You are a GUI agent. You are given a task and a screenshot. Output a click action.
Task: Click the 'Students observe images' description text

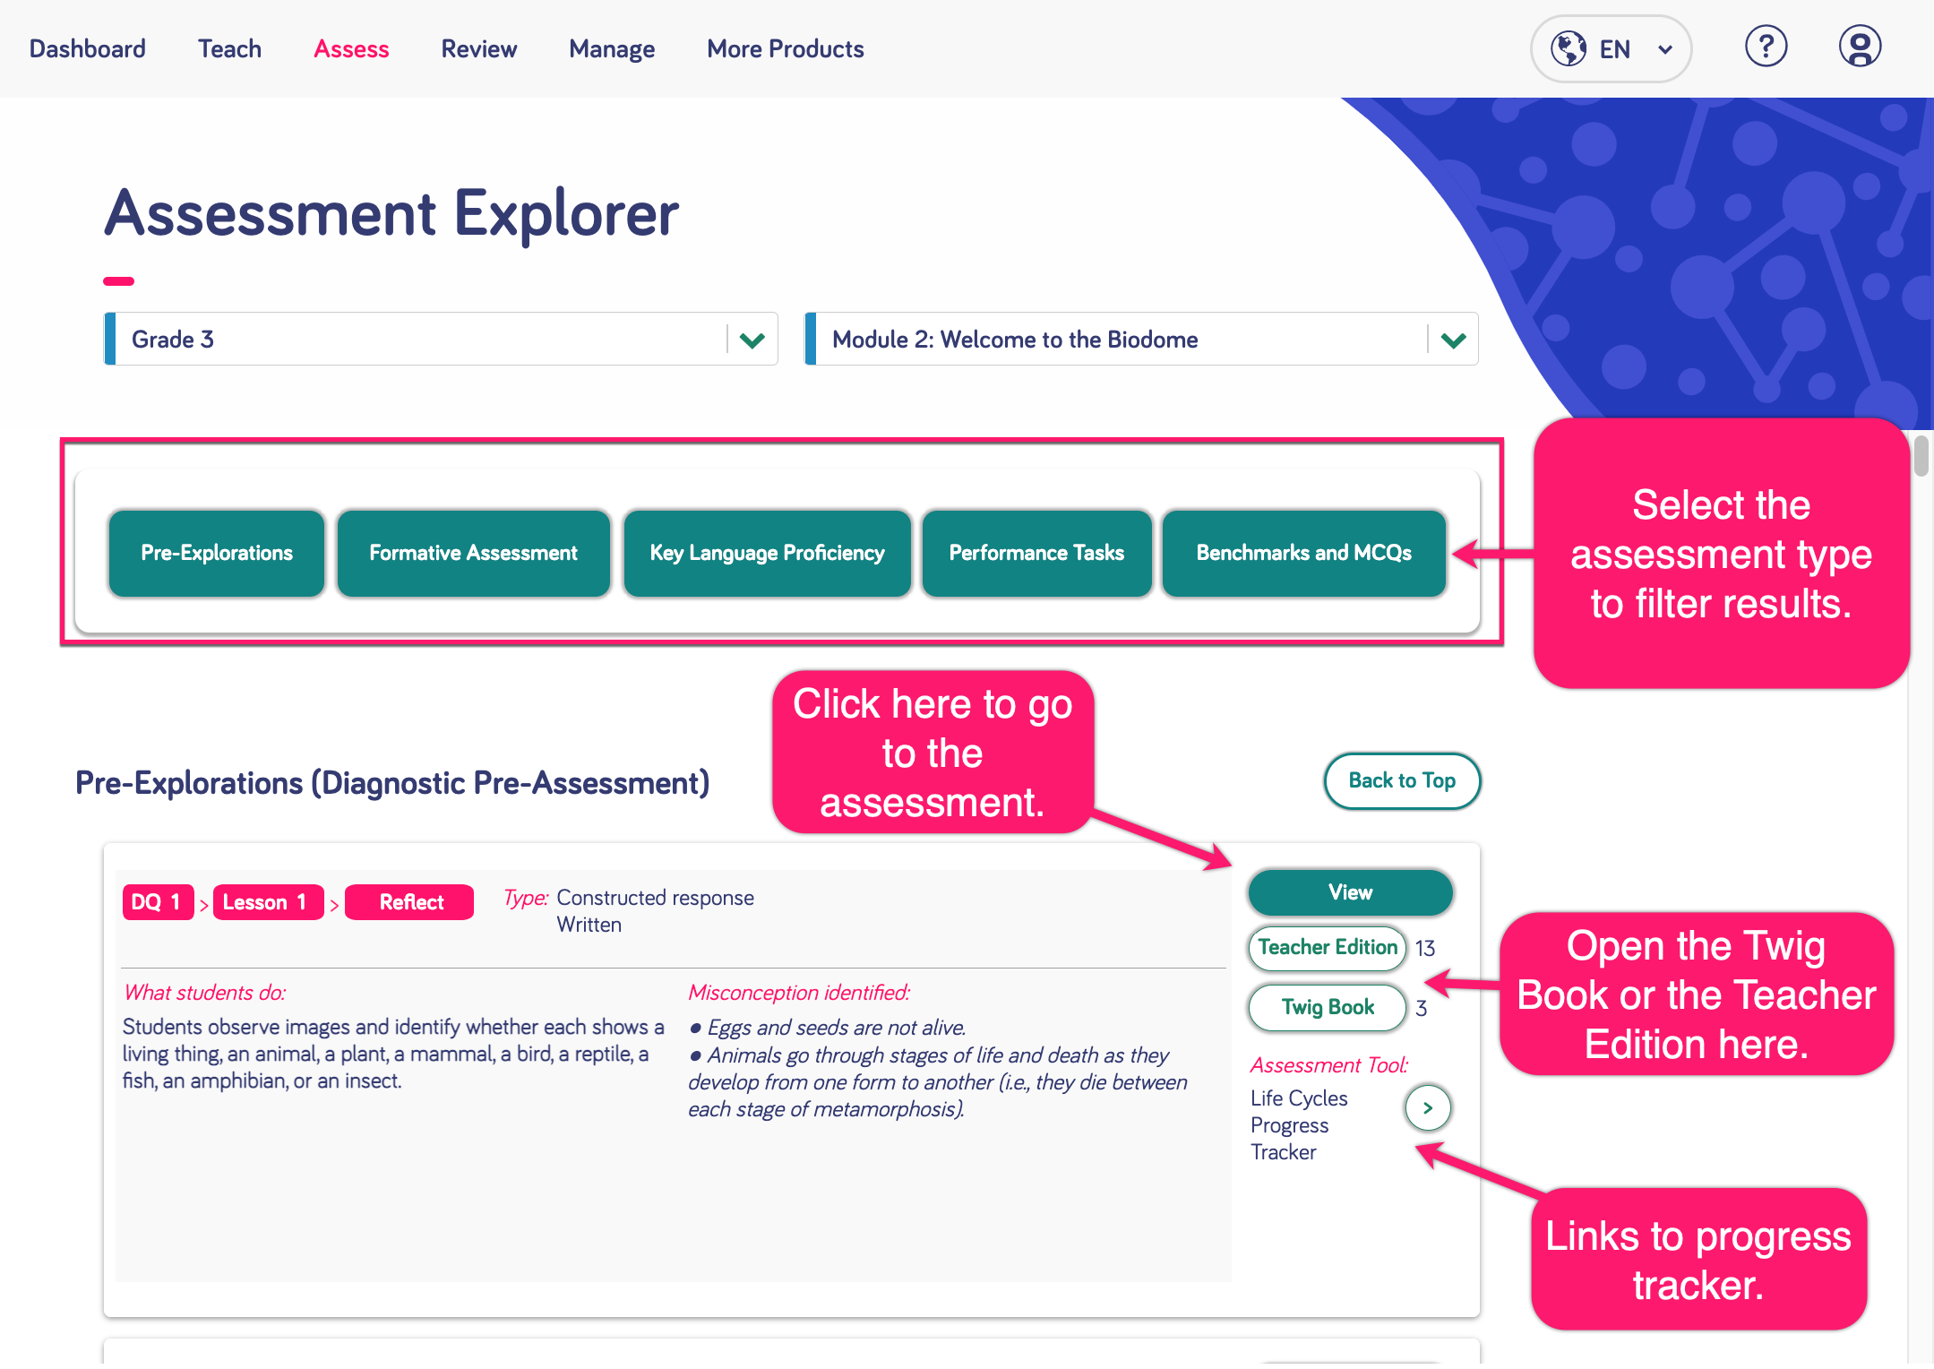(394, 1054)
